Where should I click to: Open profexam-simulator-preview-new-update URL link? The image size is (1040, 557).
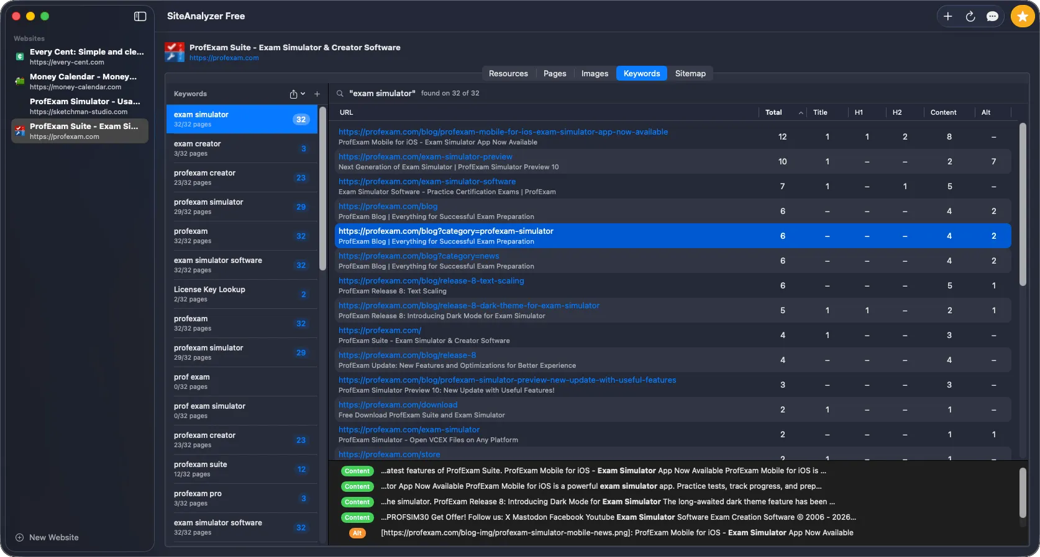507,380
